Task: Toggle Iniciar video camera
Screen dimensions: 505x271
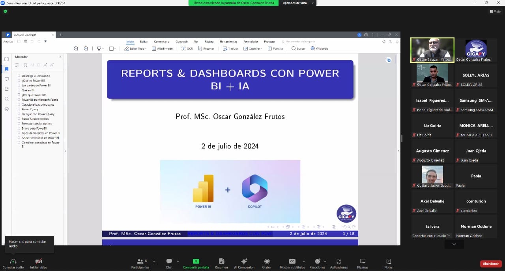Action: tap(38, 262)
